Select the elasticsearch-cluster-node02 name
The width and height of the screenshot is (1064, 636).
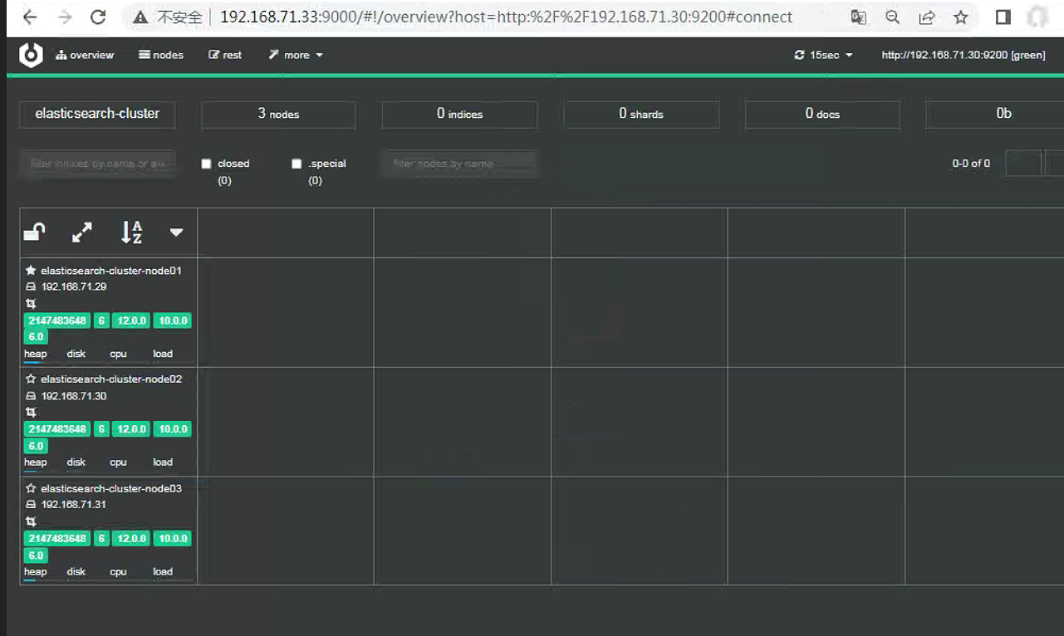click(111, 379)
